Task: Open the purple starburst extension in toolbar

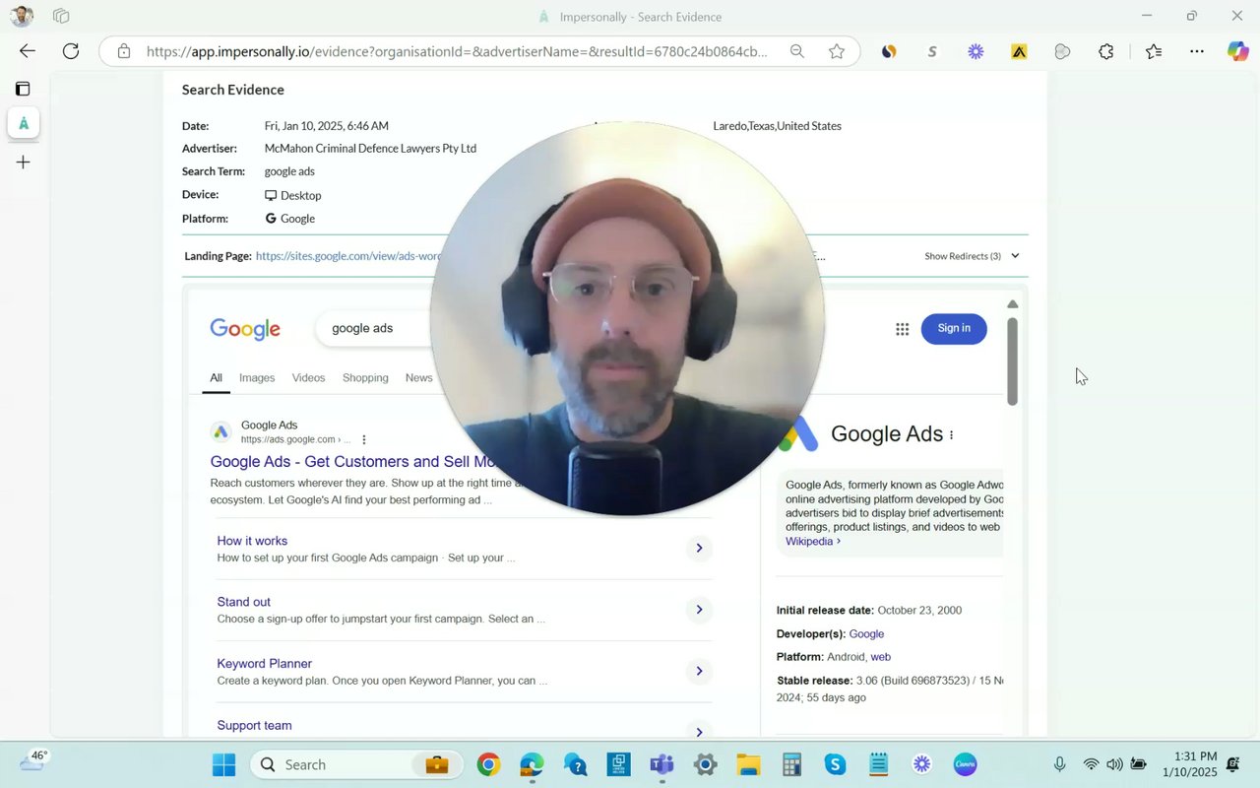Action: tap(976, 51)
